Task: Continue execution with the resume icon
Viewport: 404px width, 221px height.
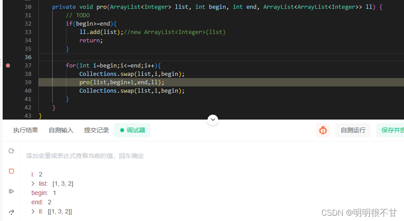Action: (12, 191)
